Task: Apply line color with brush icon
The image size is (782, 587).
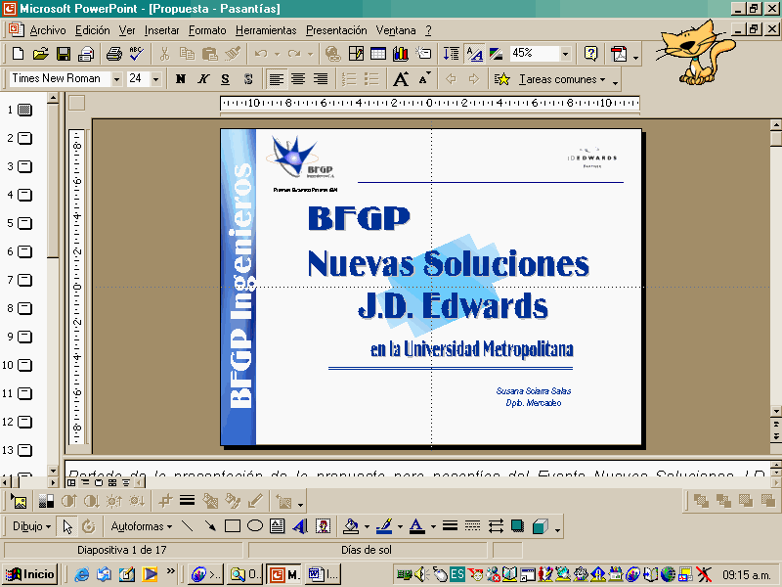Action: 384,526
